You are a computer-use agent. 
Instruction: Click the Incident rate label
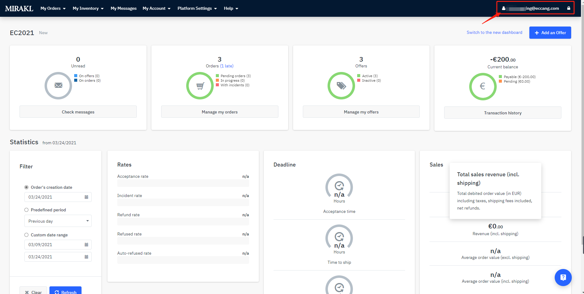(x=129, y=195)
